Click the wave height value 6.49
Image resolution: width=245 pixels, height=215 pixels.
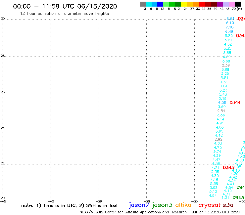(x=229, y=31)
